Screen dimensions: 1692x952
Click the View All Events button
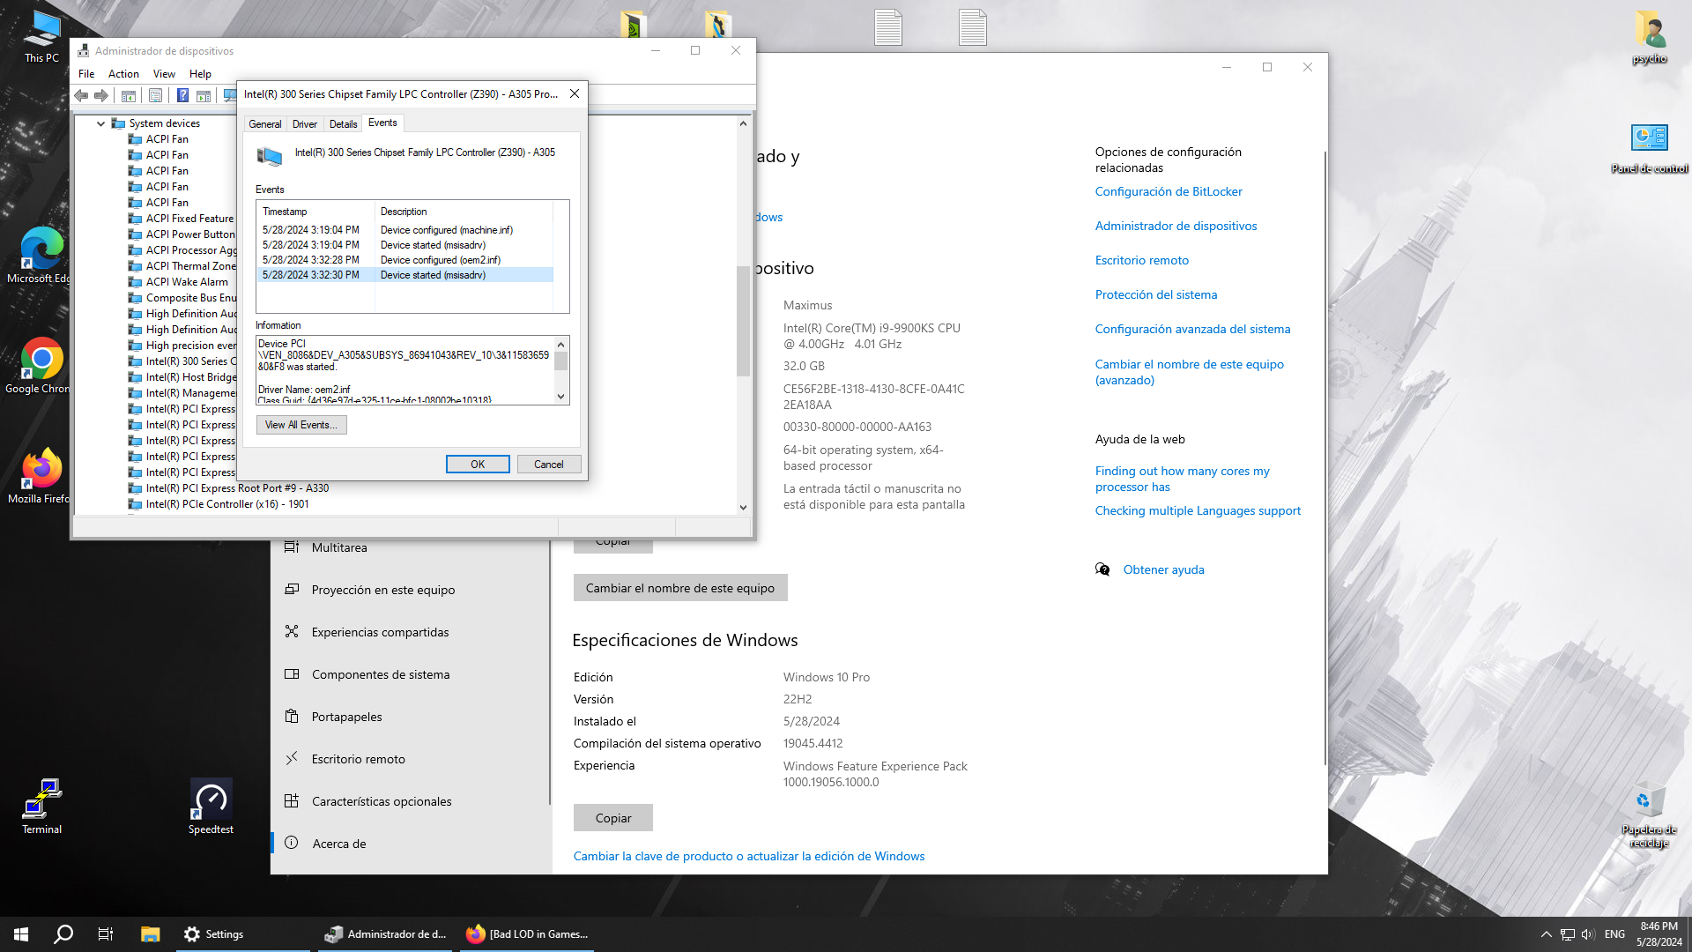coord(301,425)
